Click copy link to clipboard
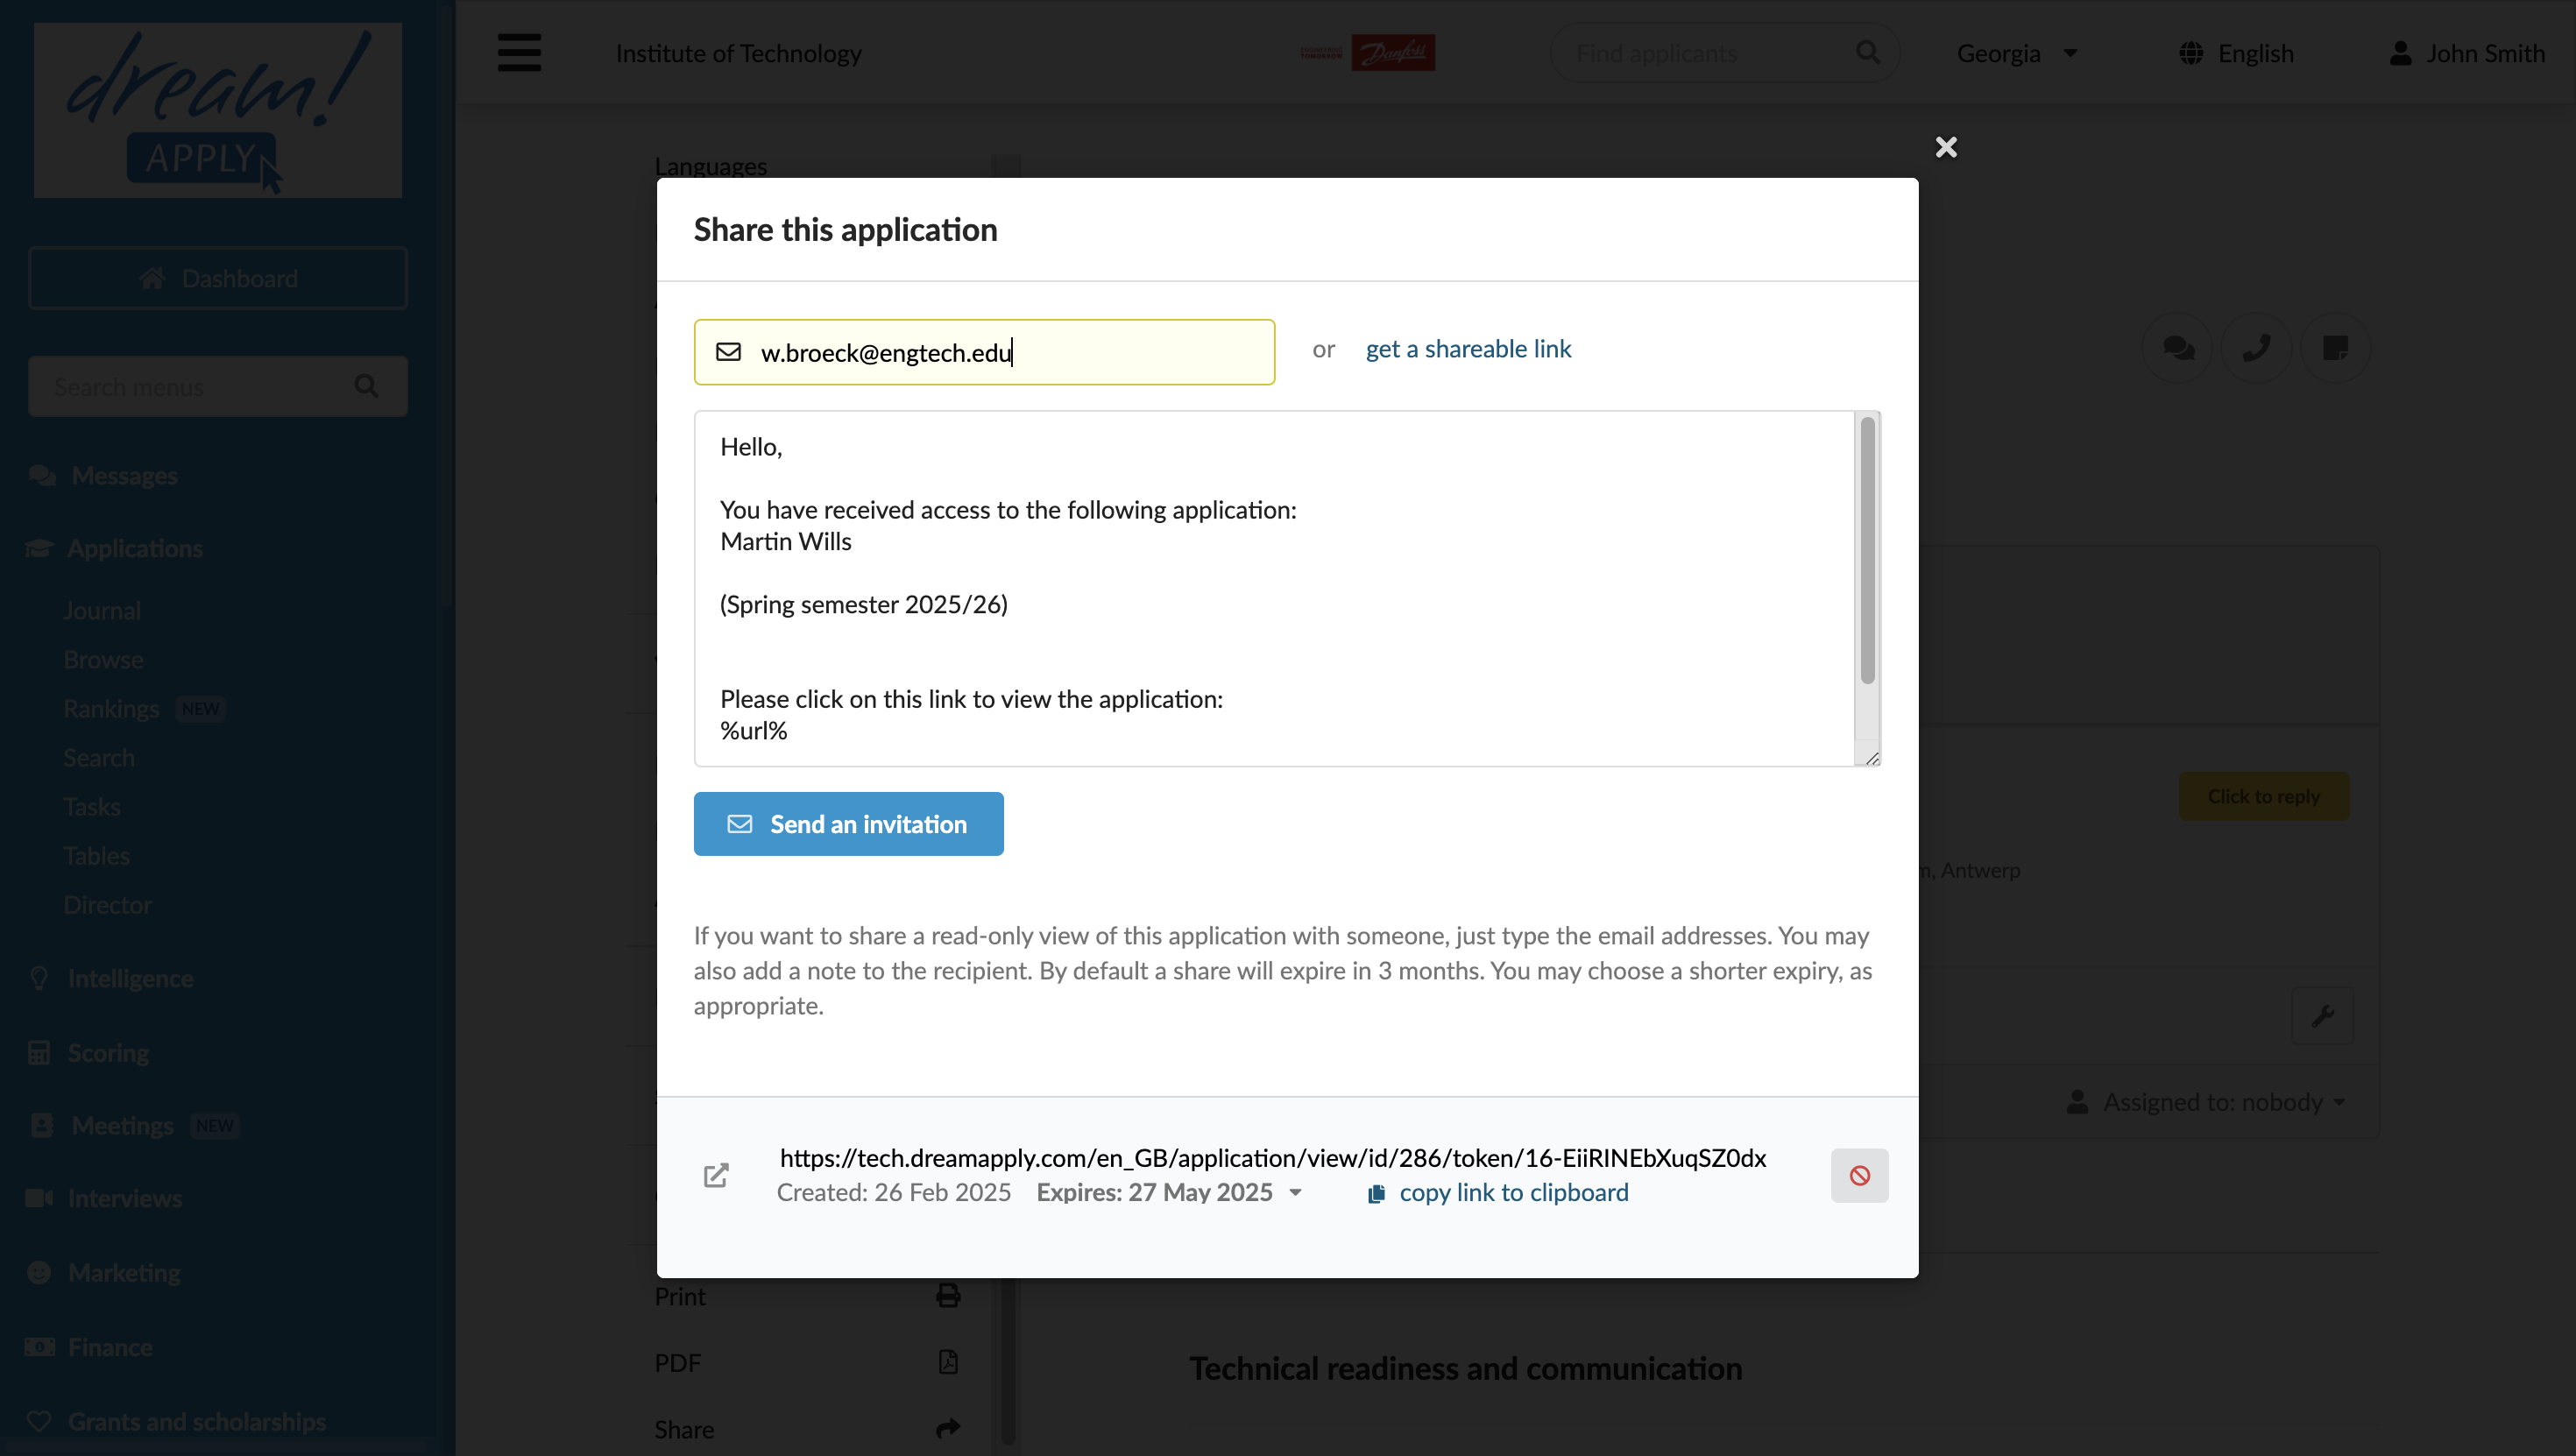This screenshot has height=1456, width=2576. point(1513,1192)
